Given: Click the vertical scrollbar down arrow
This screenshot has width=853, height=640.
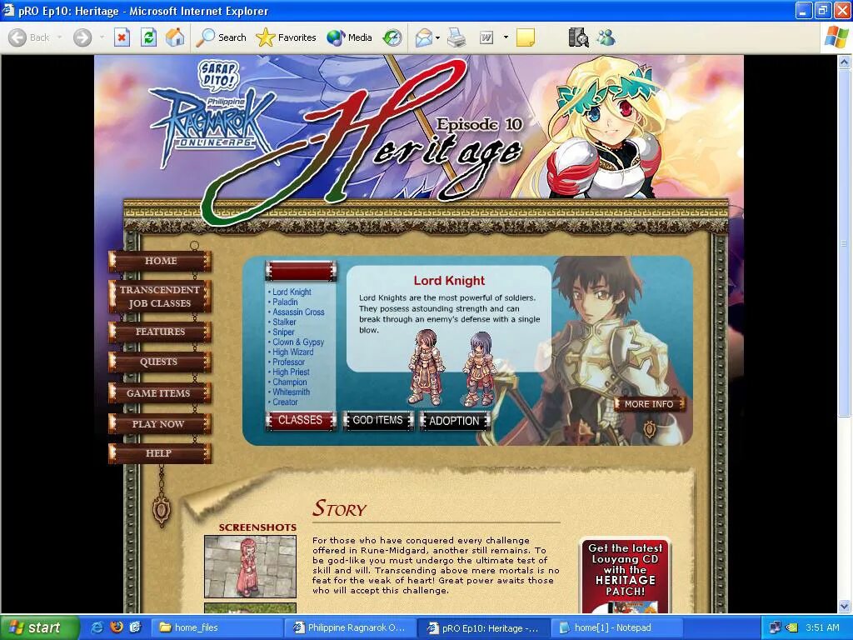Looking at the screenshot, I should (845, 606).
